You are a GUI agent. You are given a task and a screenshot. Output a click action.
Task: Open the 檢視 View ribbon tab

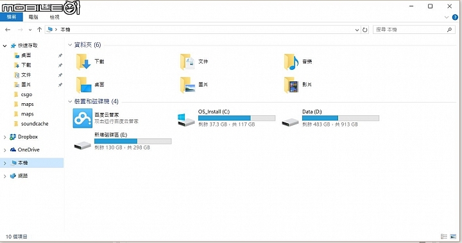55,17
